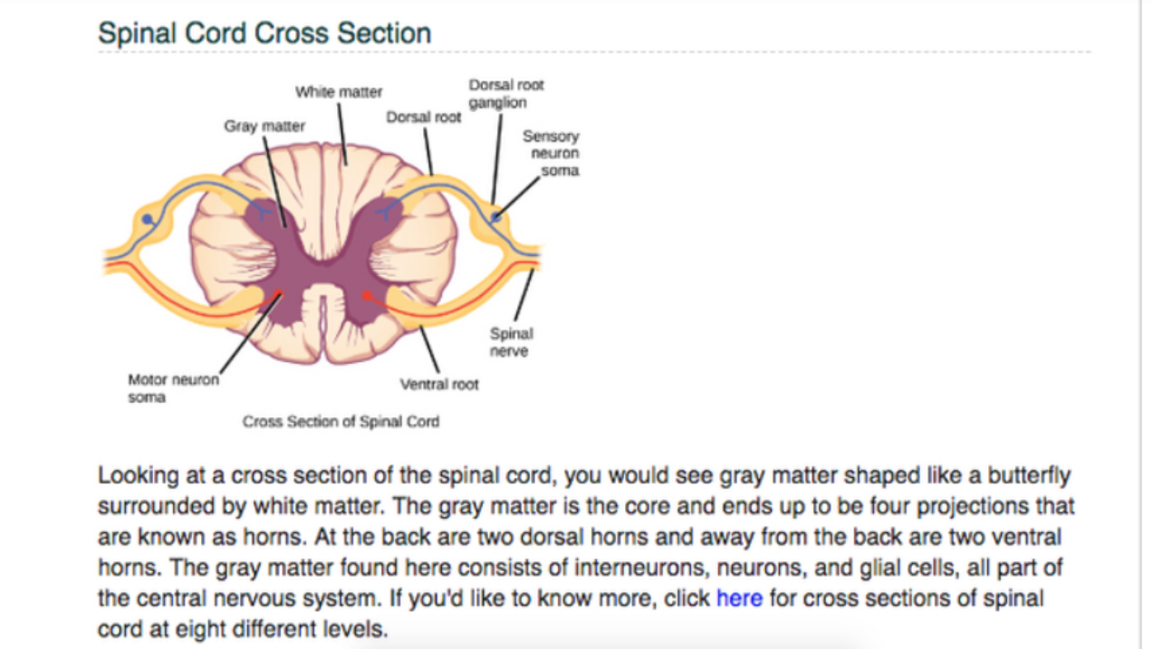Click the "Dorsal root" label text
The width and height of the screenshot is (1153, 649).
tap(423, 118)
